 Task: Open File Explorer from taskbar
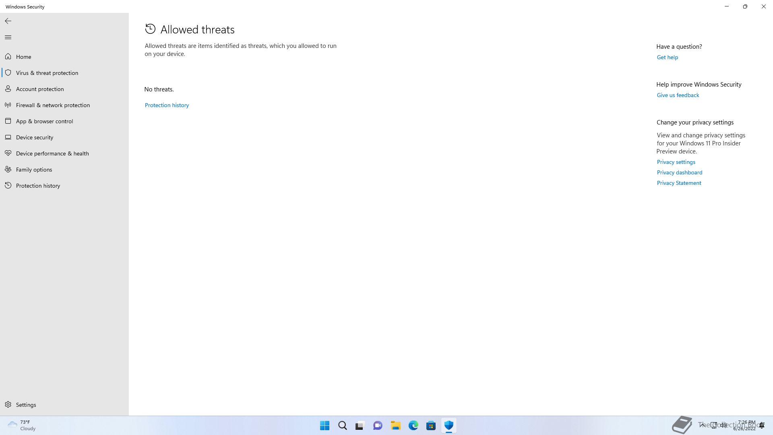point(395,425)
